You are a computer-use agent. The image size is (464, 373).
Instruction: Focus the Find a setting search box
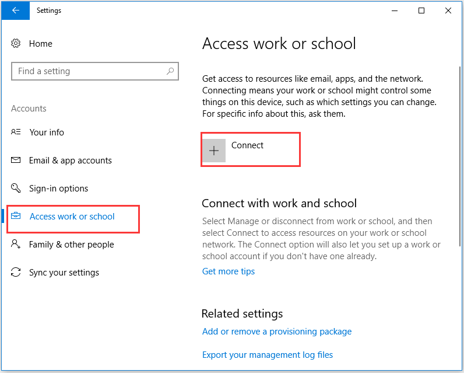point(95,71)
